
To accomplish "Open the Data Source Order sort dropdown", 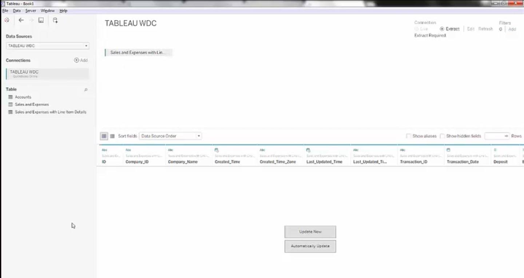I will [170, 136].
